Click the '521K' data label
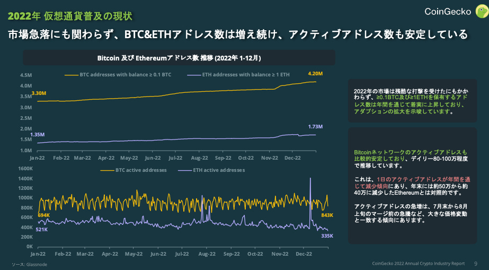The width and height of the screenshot is (489, 270). pos(41,230)
